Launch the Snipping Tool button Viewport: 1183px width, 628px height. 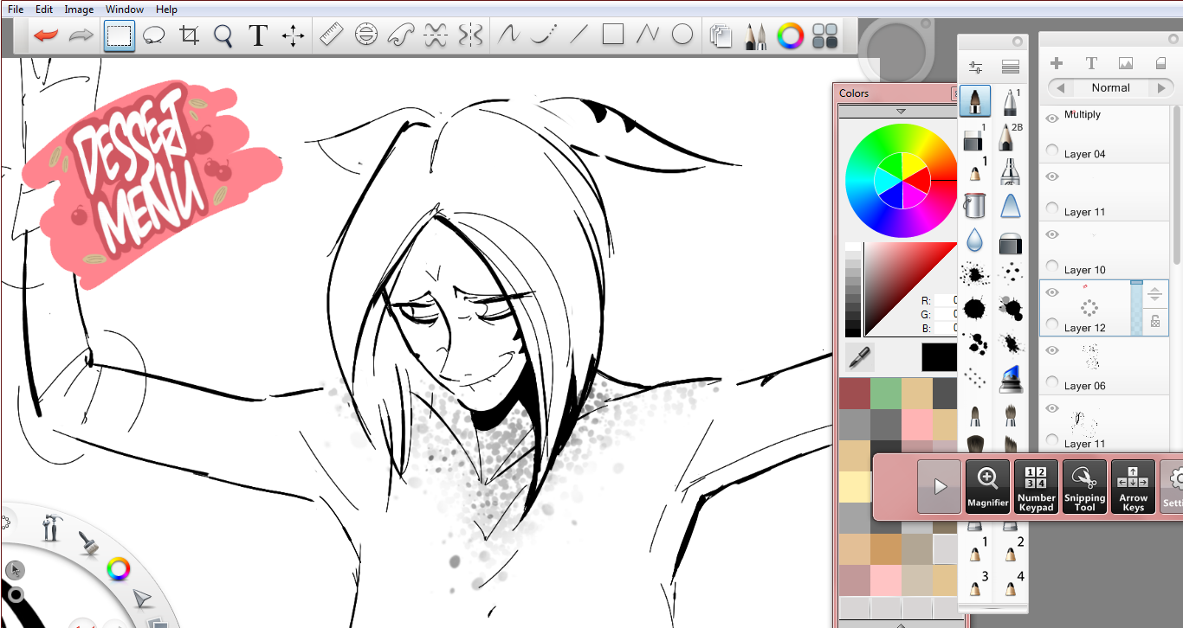pos(1085,487)
